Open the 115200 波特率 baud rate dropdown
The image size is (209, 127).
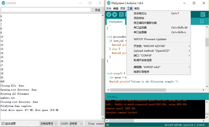[71, 124]
